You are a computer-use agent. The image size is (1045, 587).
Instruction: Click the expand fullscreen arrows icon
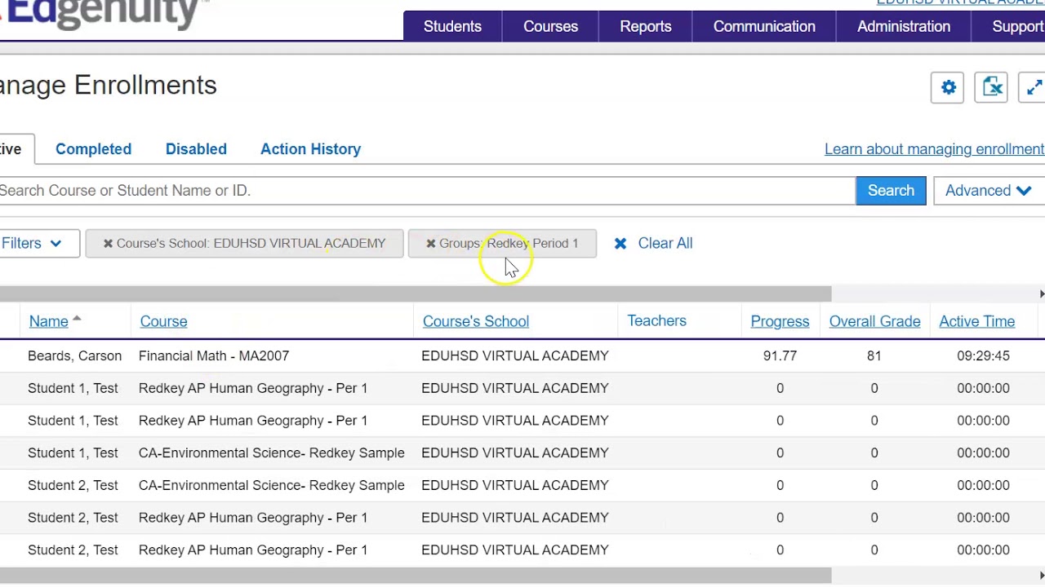1034,87
